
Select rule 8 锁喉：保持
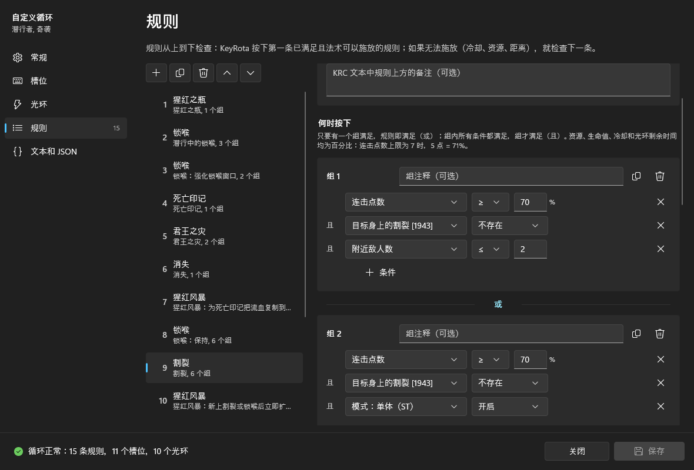225,335
